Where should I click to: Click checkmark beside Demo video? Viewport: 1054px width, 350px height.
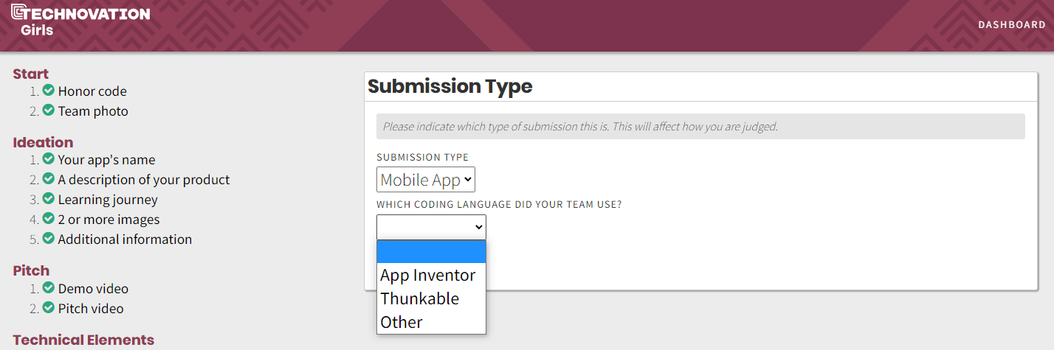point(49,288)
